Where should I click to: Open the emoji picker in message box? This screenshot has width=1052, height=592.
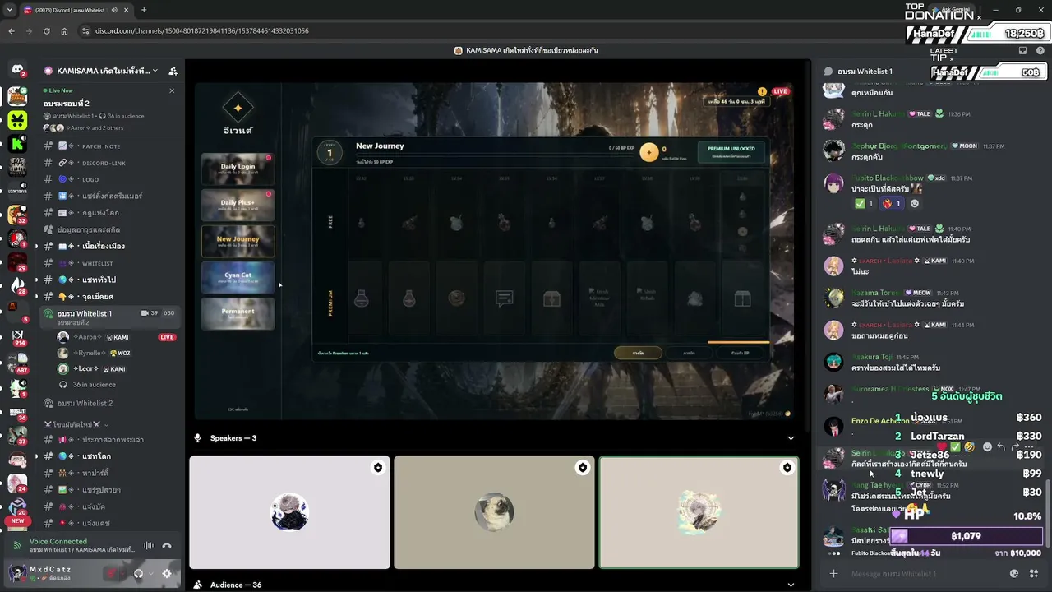(x=1014, y=574)
